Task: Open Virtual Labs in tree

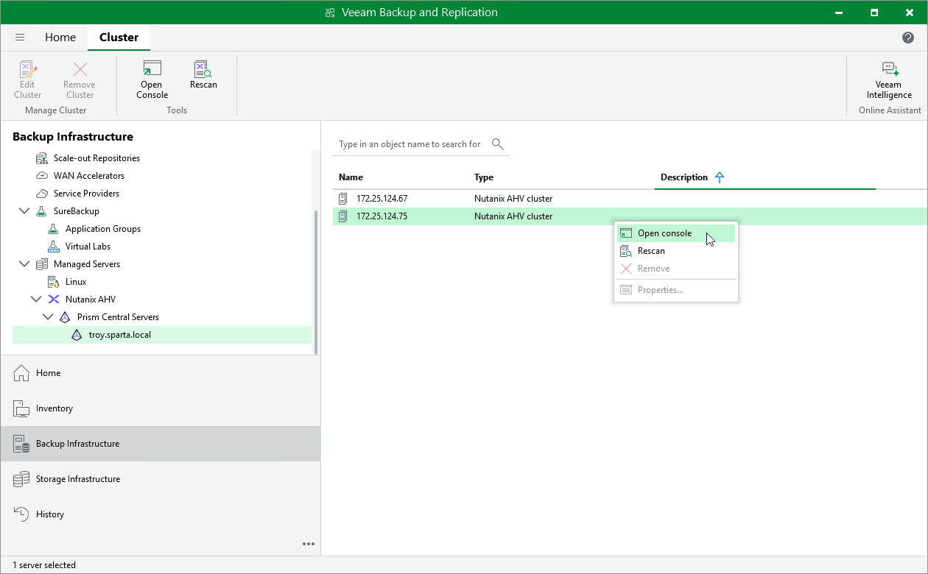Action: point(88,247)
